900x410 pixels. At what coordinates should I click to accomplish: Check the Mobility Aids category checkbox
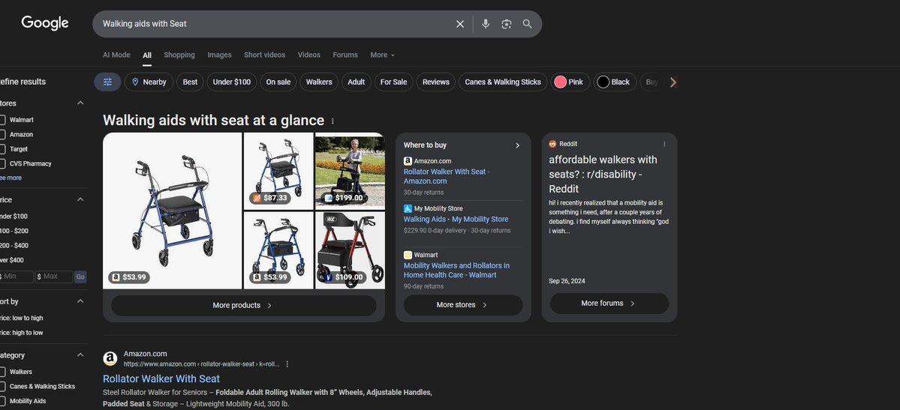pos(2,401)
